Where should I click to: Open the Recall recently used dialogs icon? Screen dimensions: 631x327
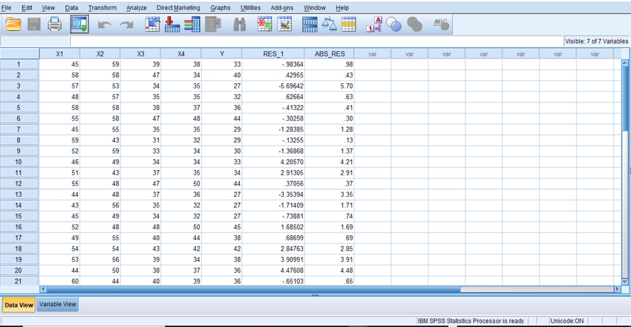click(x=80, y=24)
